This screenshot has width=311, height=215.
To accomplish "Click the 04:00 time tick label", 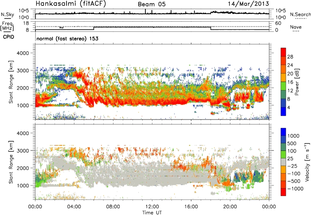I will click(x=74, y=207).
